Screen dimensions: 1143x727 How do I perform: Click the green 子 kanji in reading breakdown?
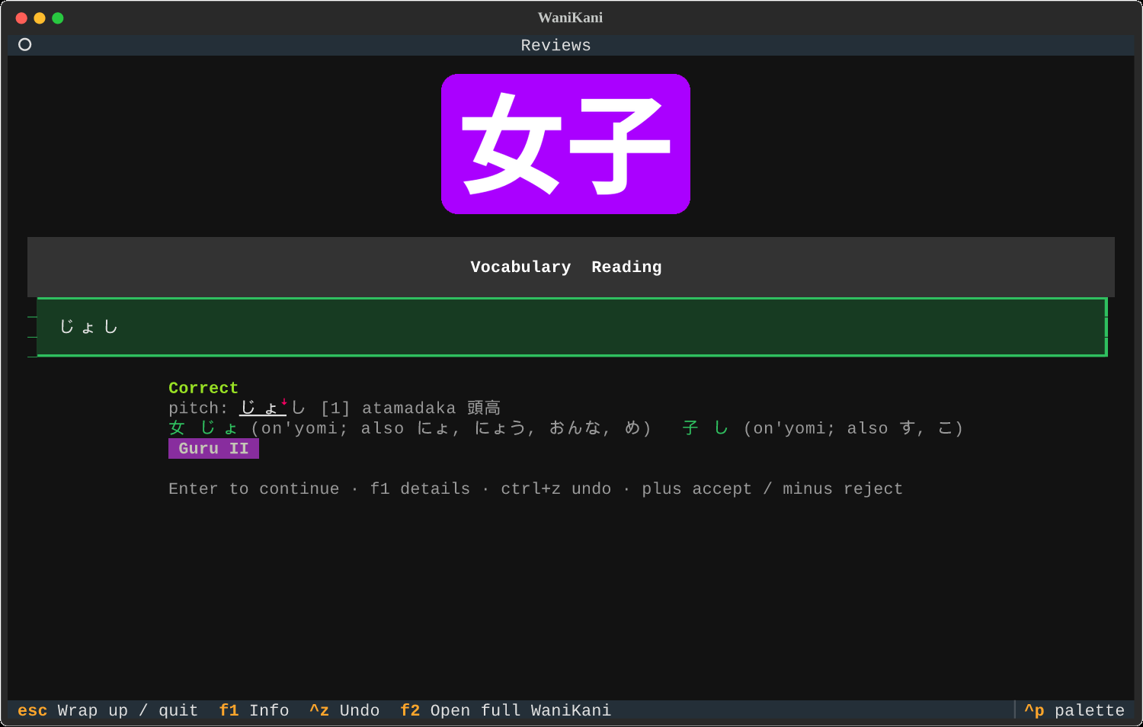pos(690,428)
